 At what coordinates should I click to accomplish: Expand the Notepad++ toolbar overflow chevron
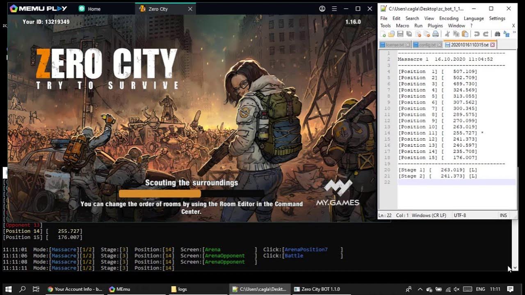514,32
